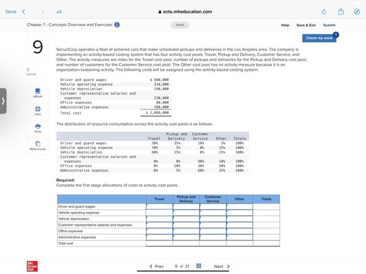The image size is (366, 274).
Task: Select Administrative expenses Customer Service cell
Action: pyautogui.click(x=213, y=237)
